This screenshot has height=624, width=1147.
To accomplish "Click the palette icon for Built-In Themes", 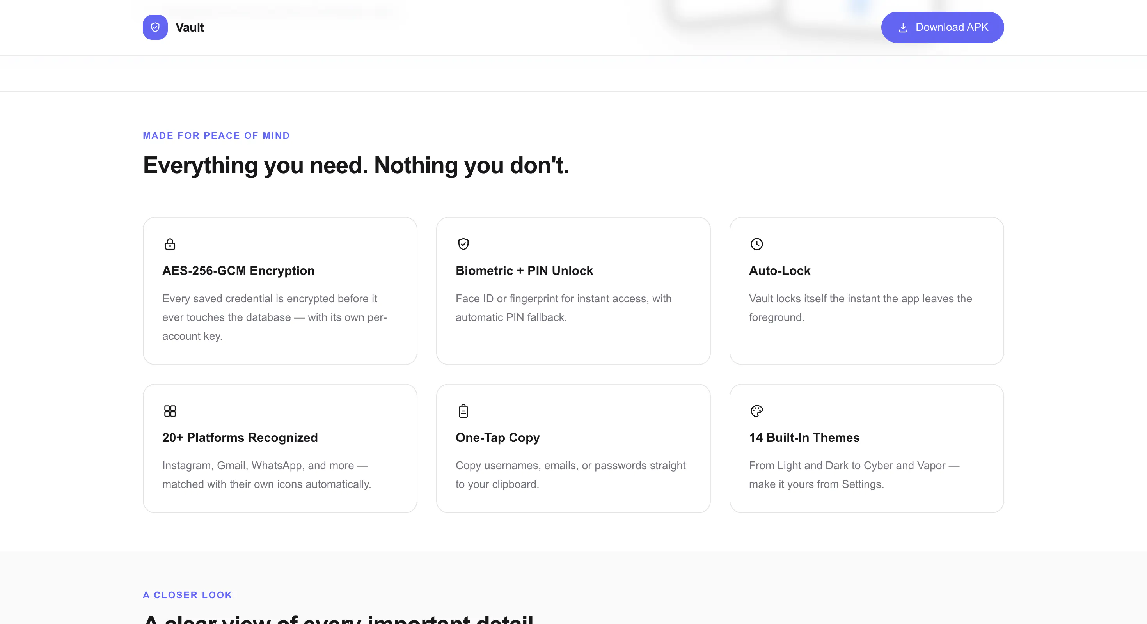I will [x=757, y=411].
